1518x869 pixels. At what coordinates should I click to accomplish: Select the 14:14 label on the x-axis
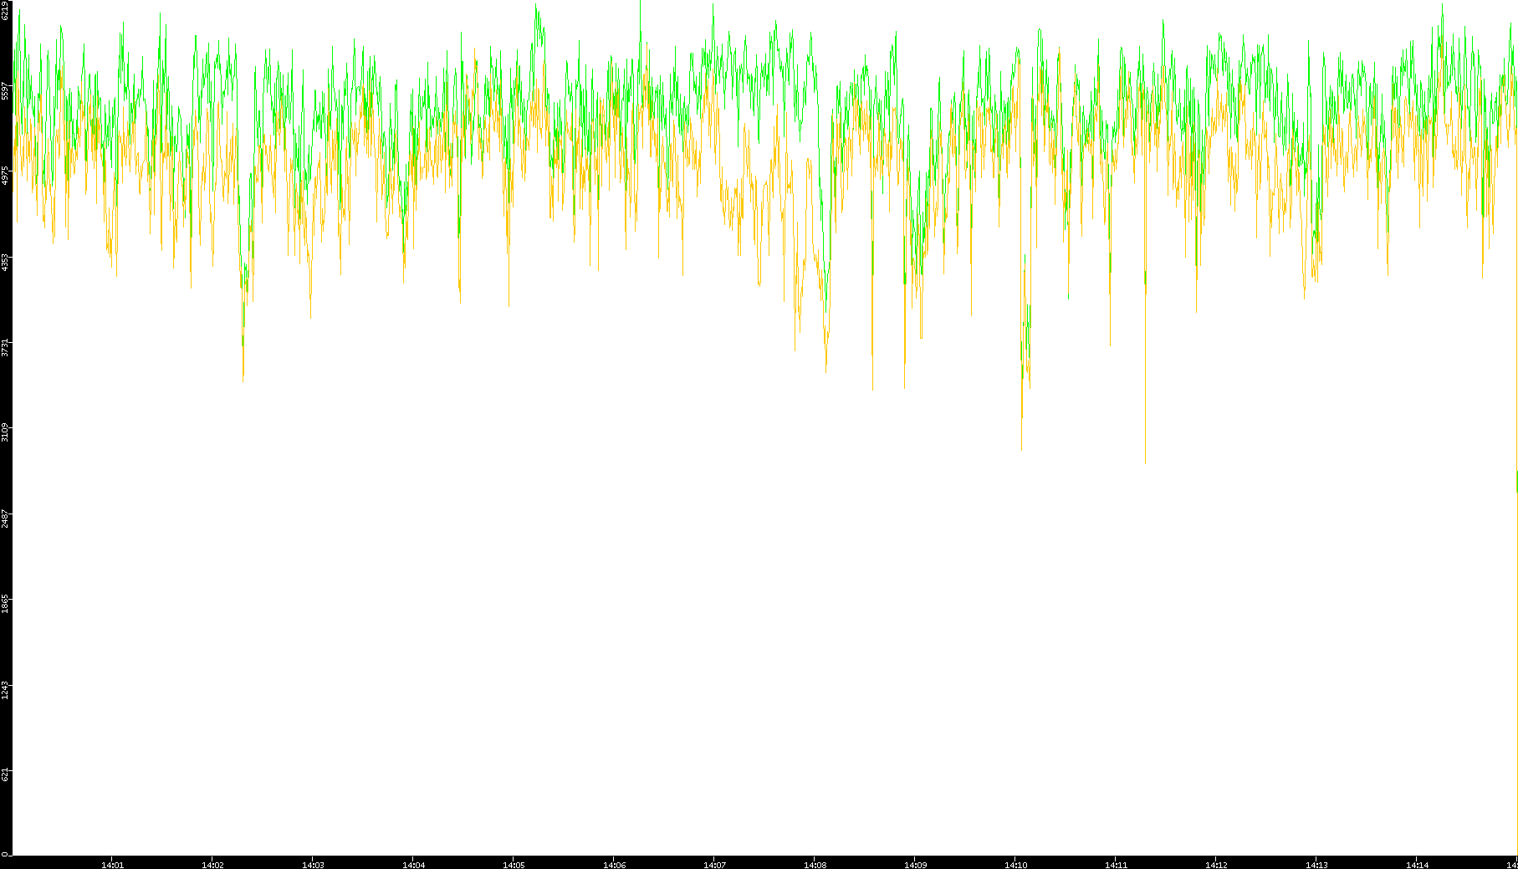[1417, 865]
